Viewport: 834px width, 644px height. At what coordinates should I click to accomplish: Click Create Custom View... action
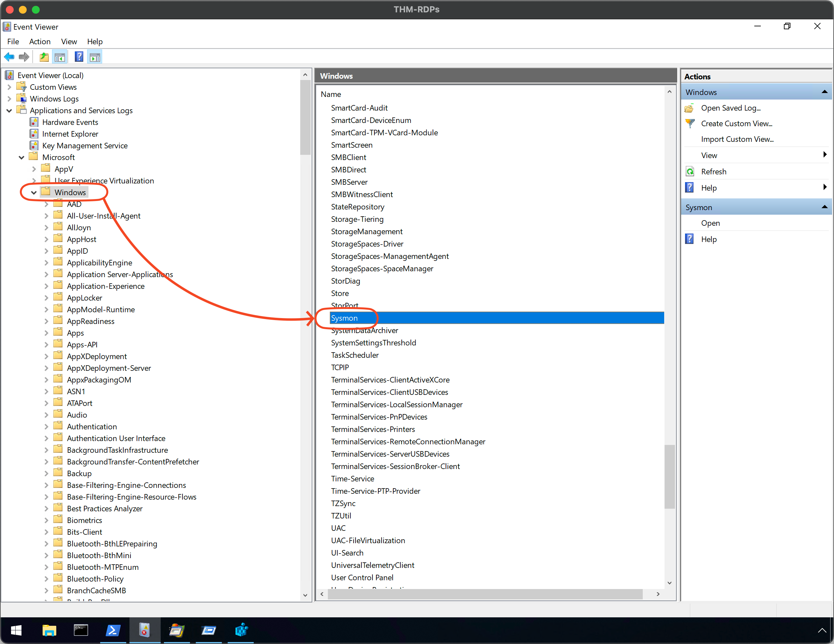point(737,124)
